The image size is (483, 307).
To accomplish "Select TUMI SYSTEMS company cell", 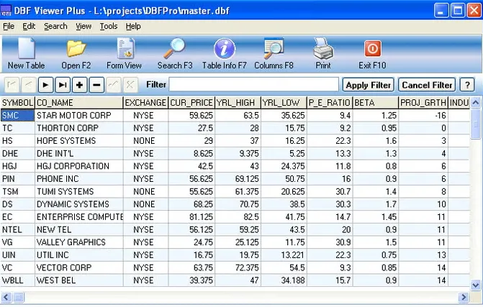I will click(79, 192).
